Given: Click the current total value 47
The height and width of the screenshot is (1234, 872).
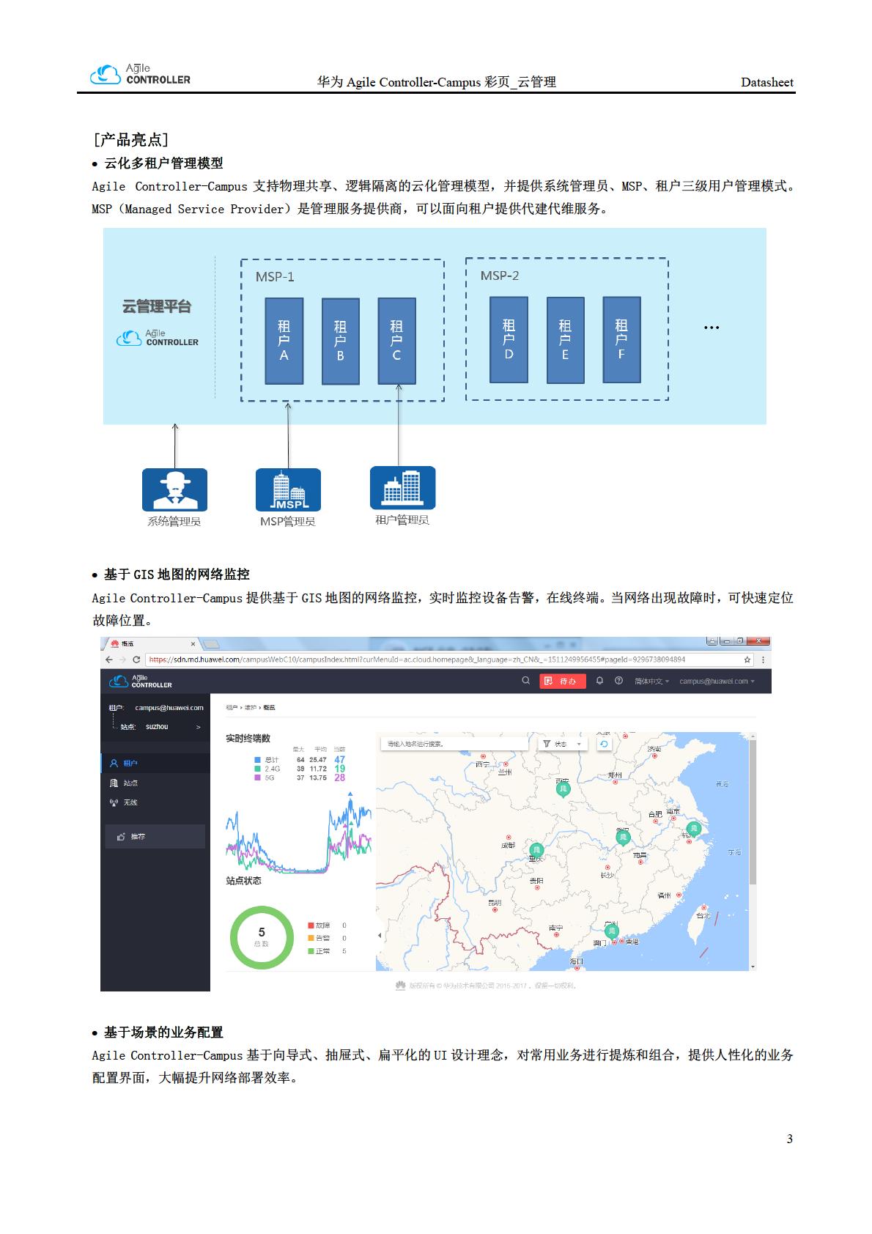Looking at the screenshot, I should click(x=340, y=760).
